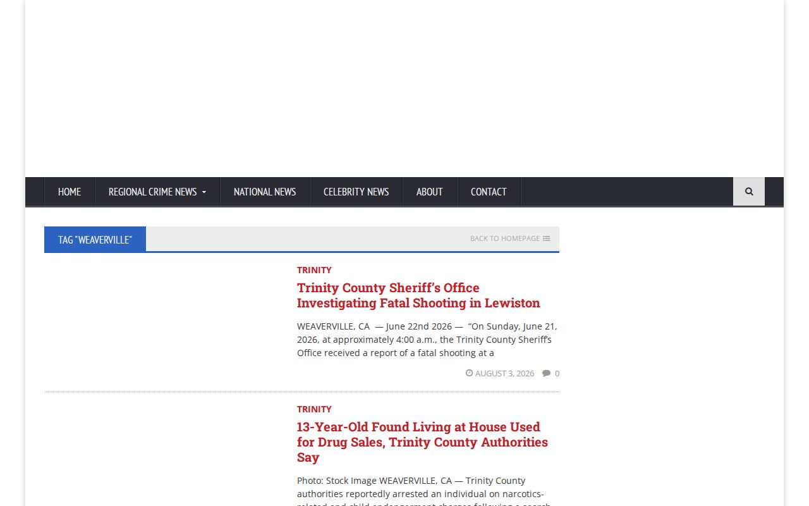This screenshot has width=809, height=506.
Task: Click the August 3, 2026 date
Action: point(504,374)
